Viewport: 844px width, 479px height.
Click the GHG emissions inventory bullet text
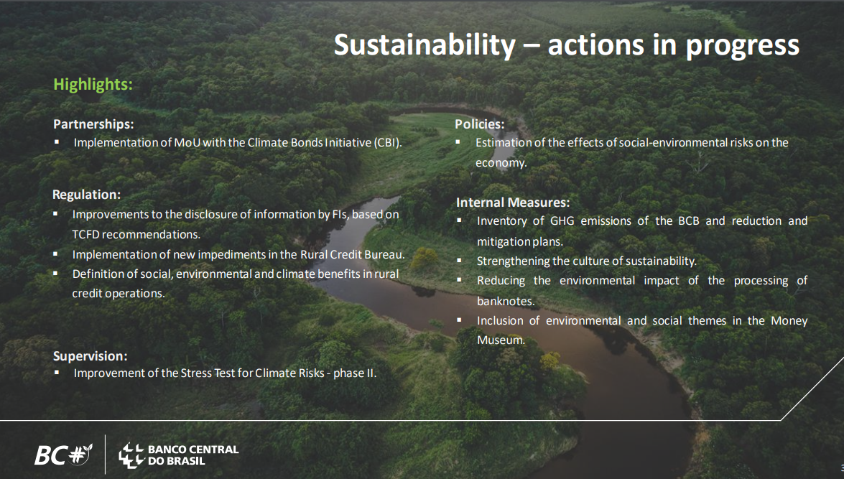(642, 231)
